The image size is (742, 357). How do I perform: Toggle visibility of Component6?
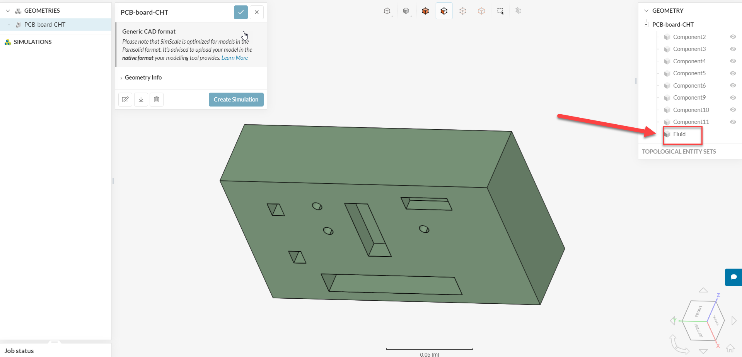pyautogui.click(x=733, y=85)
